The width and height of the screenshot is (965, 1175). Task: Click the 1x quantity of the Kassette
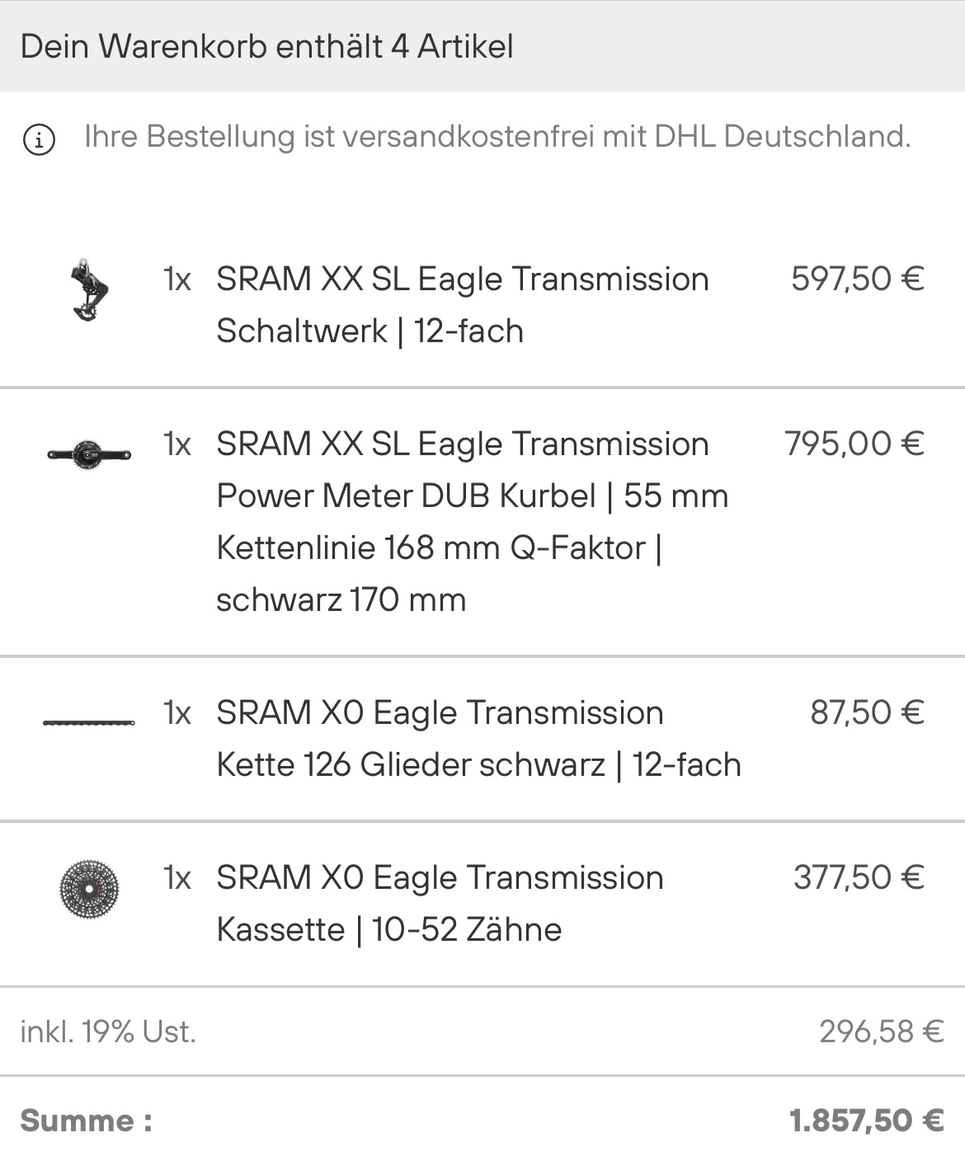[x=177, y=878]
